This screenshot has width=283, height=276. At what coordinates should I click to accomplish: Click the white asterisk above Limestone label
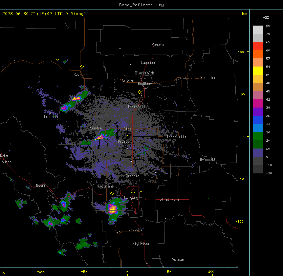tap(50, 113)
